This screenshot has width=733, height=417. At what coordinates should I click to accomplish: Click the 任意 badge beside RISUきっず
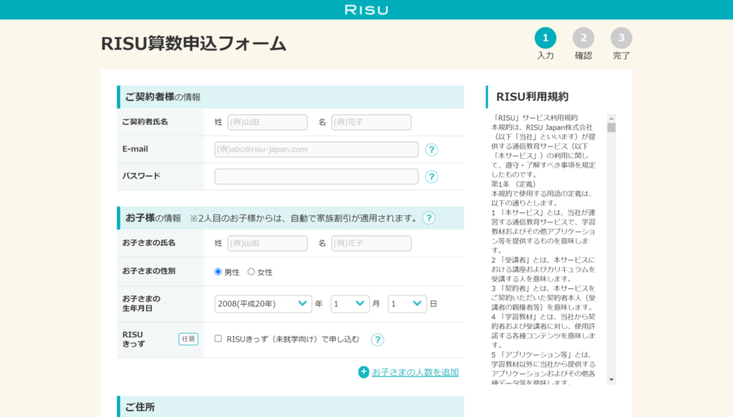(x=188, y=339)
